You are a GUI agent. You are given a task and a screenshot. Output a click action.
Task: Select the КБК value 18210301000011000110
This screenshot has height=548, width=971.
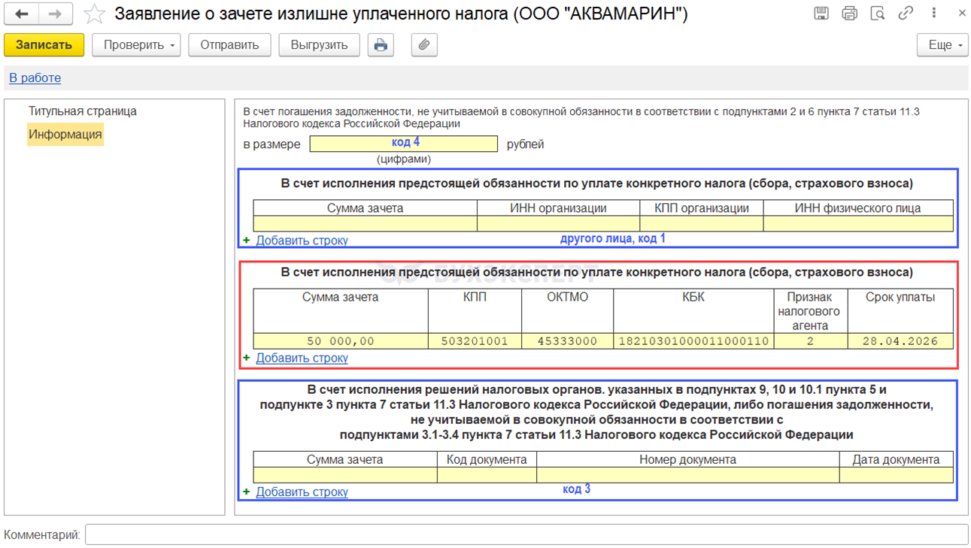click(693, 341)
